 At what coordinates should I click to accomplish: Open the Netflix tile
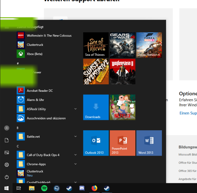(x=123, y=107)
